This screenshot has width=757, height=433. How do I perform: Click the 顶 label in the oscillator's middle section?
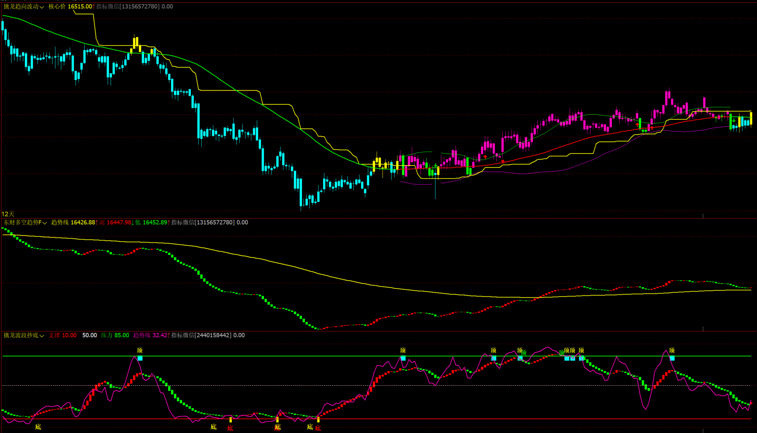pos(403,351)
